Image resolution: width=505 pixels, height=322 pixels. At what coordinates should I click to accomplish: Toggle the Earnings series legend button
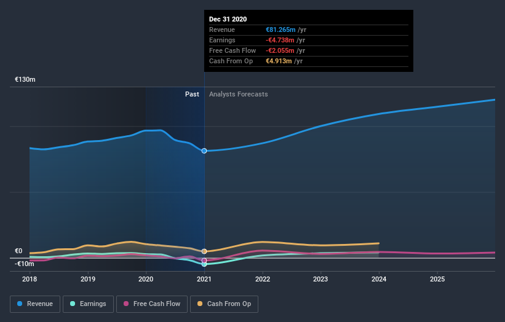(88, 304)
